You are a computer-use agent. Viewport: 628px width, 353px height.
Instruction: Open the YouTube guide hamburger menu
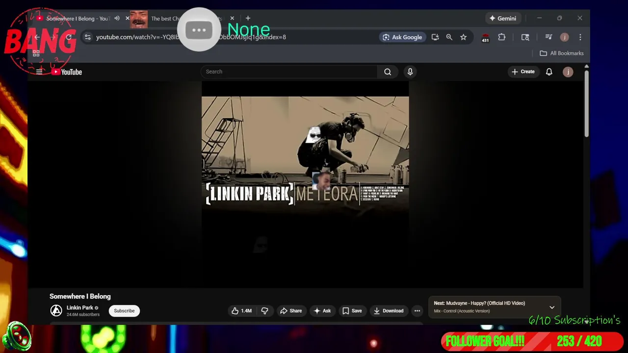(39, 72)
